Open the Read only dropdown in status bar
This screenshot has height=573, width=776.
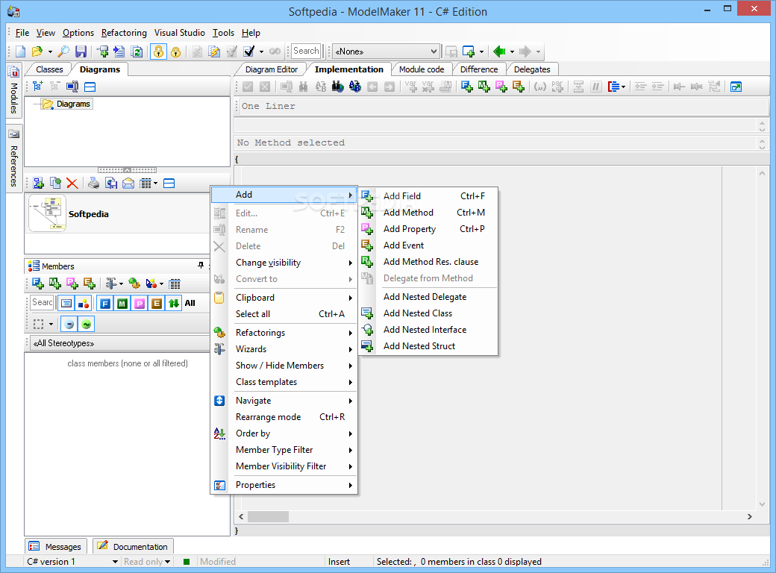[167, 562]
